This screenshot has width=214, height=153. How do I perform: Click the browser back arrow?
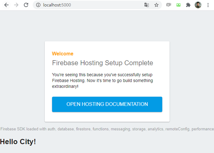6,5
